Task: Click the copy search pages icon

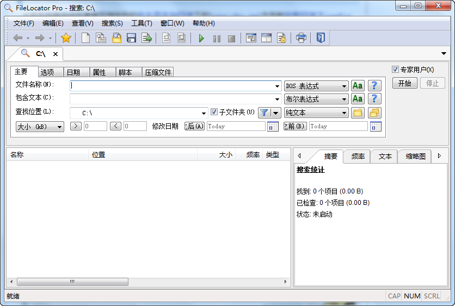Action: [101, 38]
